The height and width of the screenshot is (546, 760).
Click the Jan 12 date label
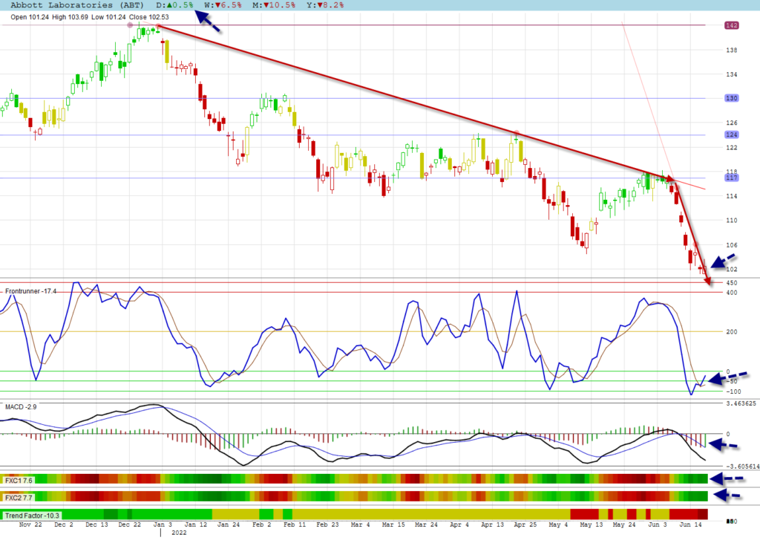coord(195,524)
